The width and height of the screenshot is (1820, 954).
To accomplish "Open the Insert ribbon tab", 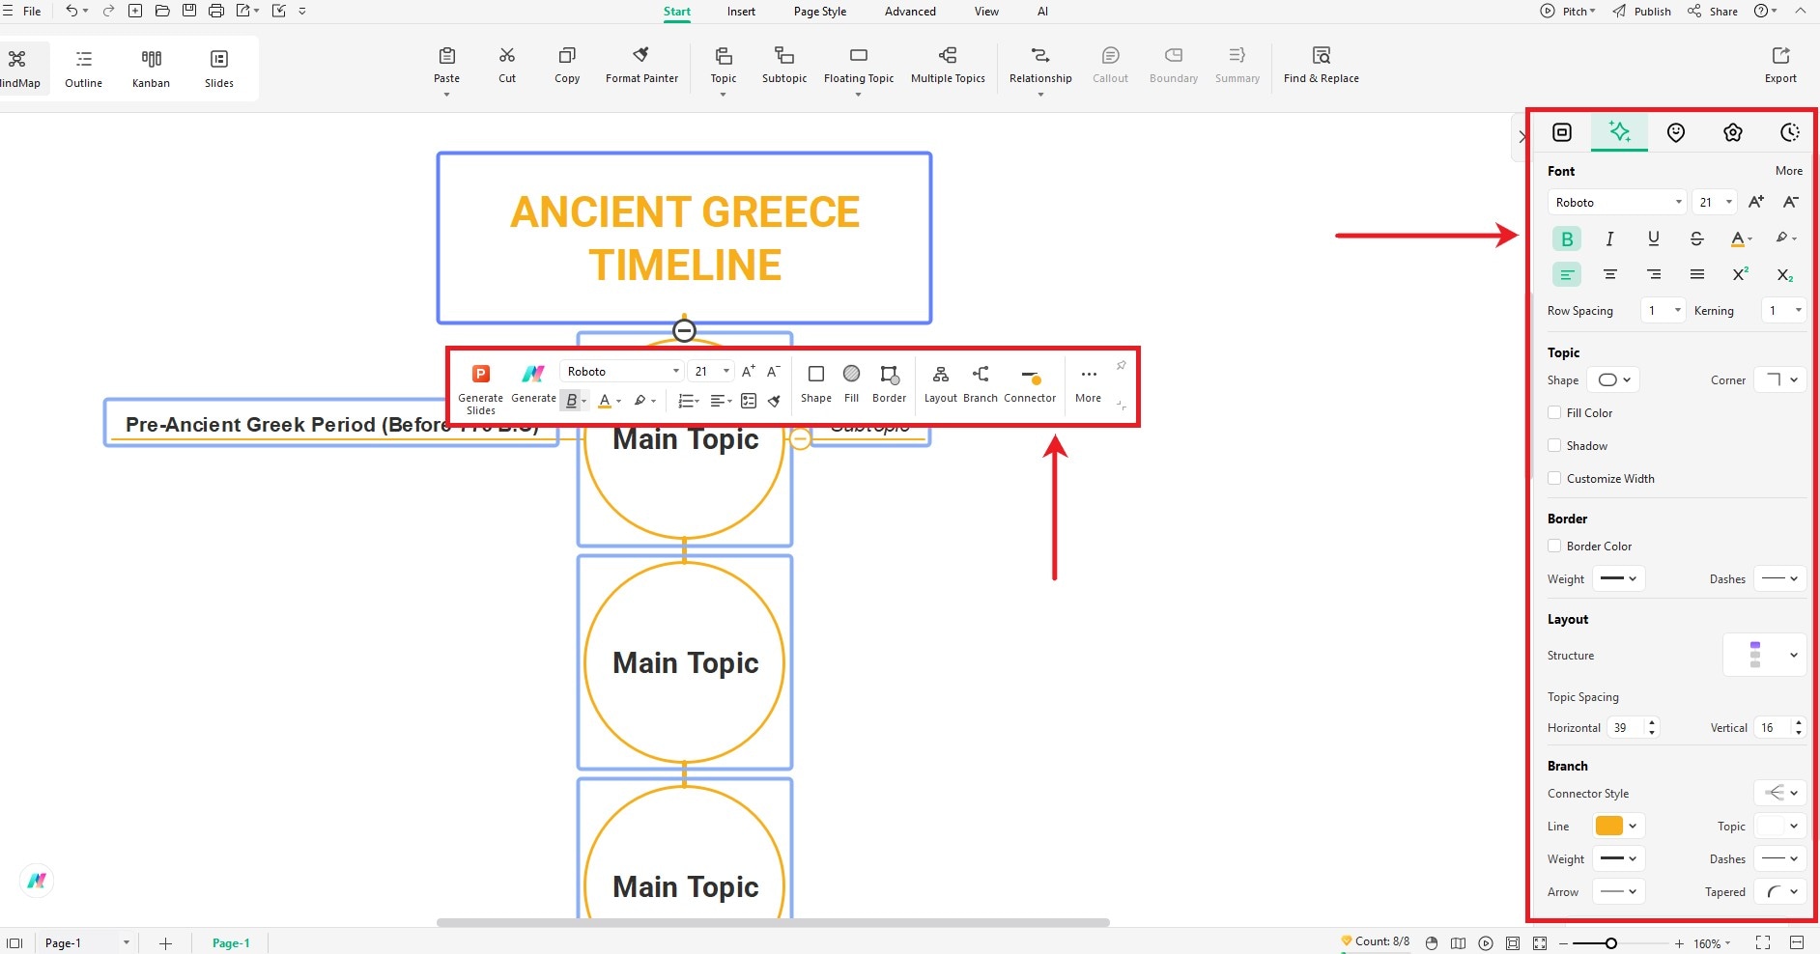I will coord(741,12).
